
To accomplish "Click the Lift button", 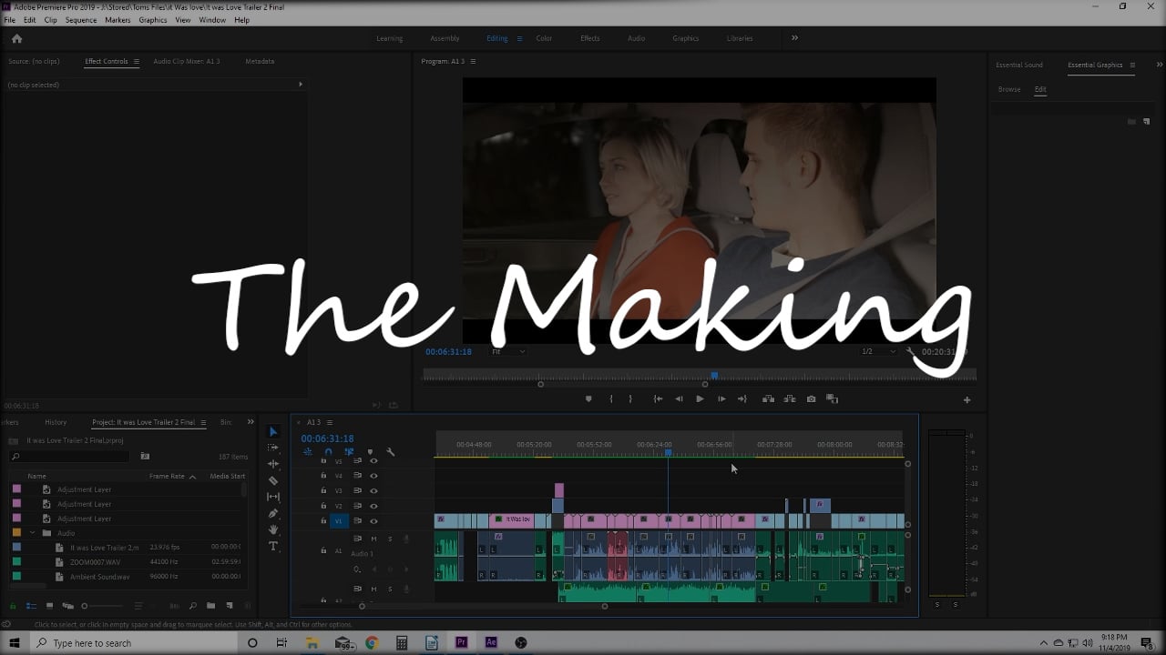I will point(768,399).
